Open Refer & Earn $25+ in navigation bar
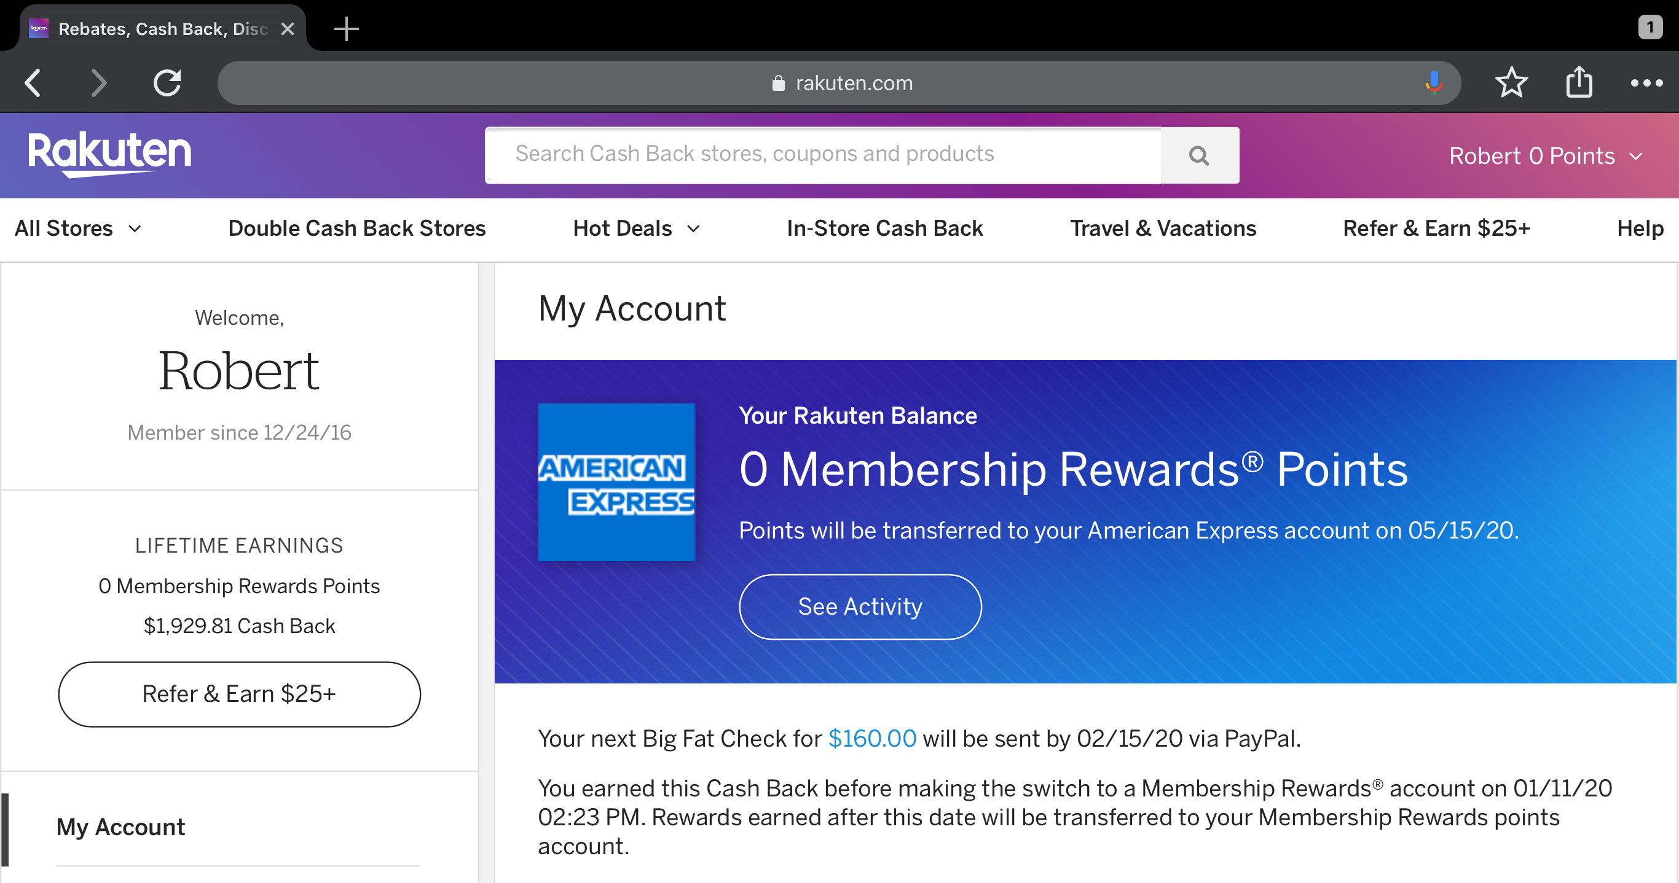Screen dimensions: 1679x883 coord(1436,228)
